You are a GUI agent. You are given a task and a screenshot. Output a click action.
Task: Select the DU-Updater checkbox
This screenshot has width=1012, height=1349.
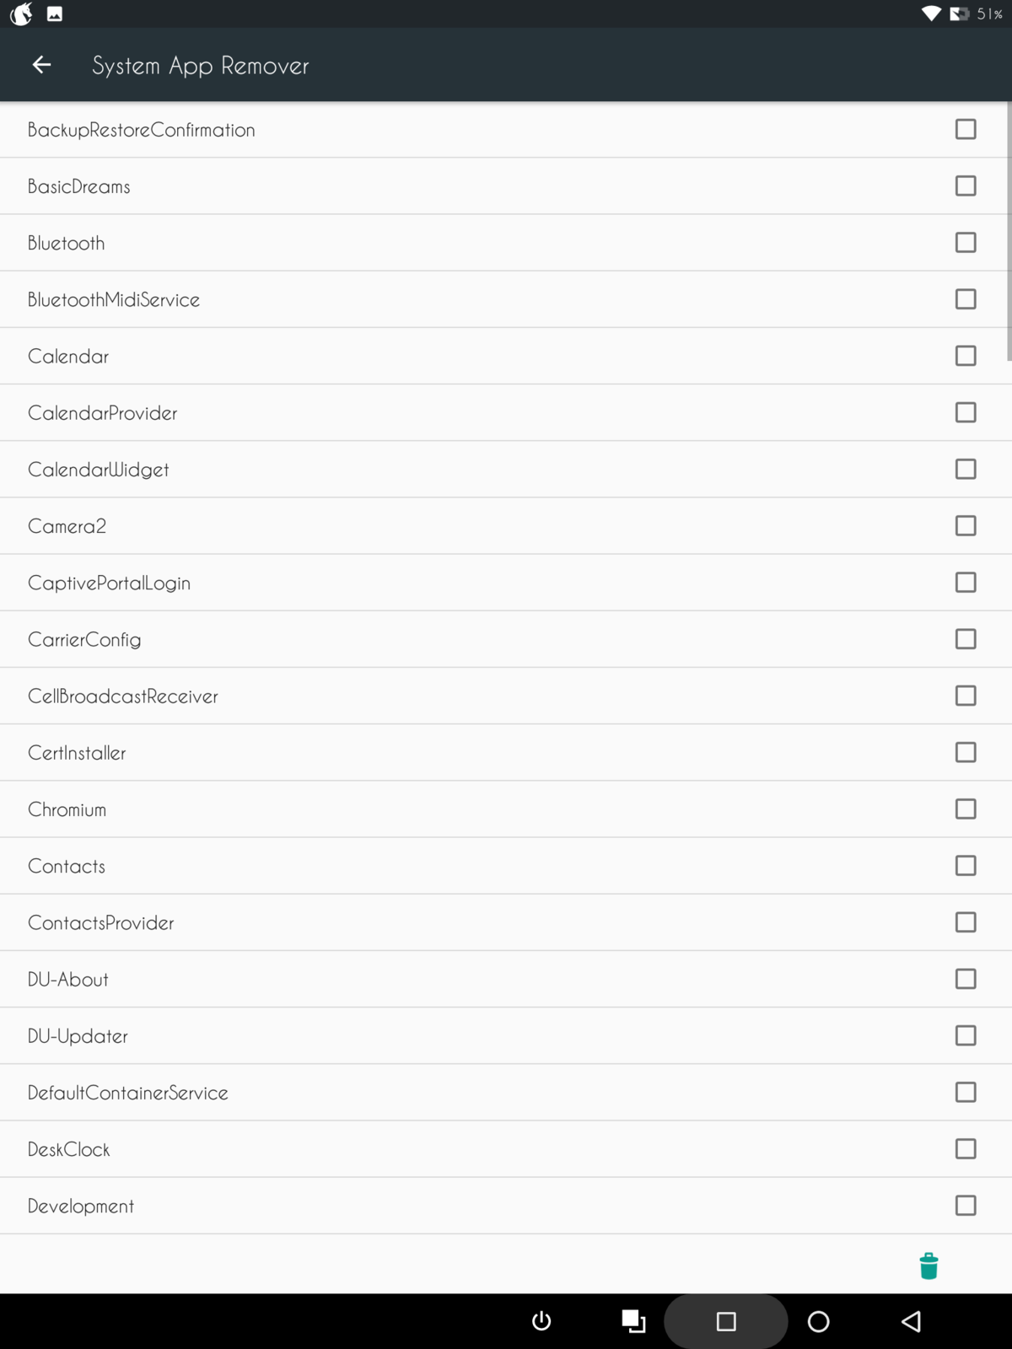[x=966, y=1036]
